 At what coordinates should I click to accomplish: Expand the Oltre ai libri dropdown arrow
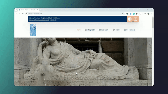tap(109, 30)
